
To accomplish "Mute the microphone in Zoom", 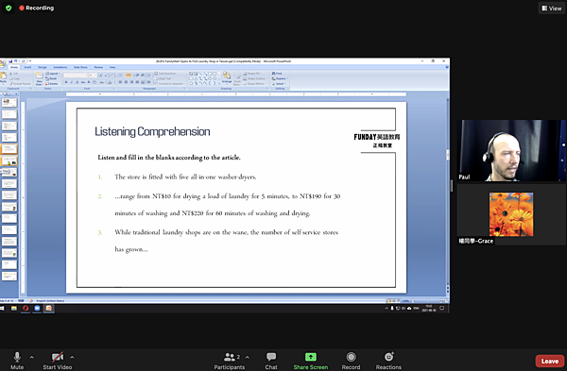I will click(17, 361).
